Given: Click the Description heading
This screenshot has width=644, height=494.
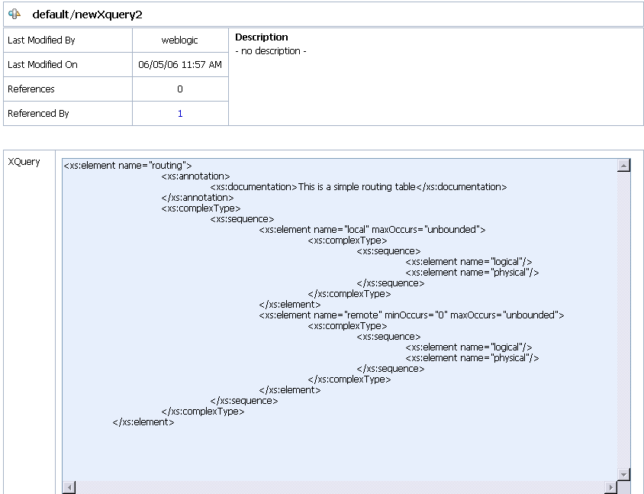Looking at the screenshot, I should pyautogui.click(x=261, y=37).
